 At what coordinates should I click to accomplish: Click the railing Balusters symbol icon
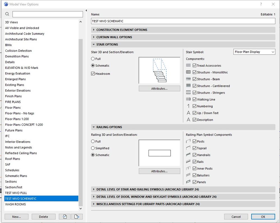[x=188, y=175]
